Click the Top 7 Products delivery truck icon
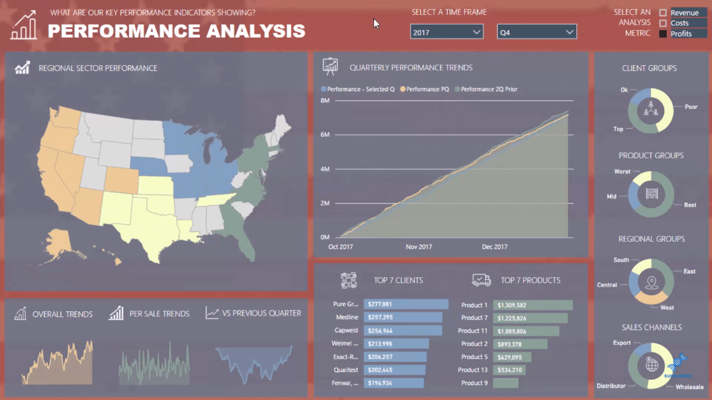Viewport: 712px width, 400px height. pos(481,280)
